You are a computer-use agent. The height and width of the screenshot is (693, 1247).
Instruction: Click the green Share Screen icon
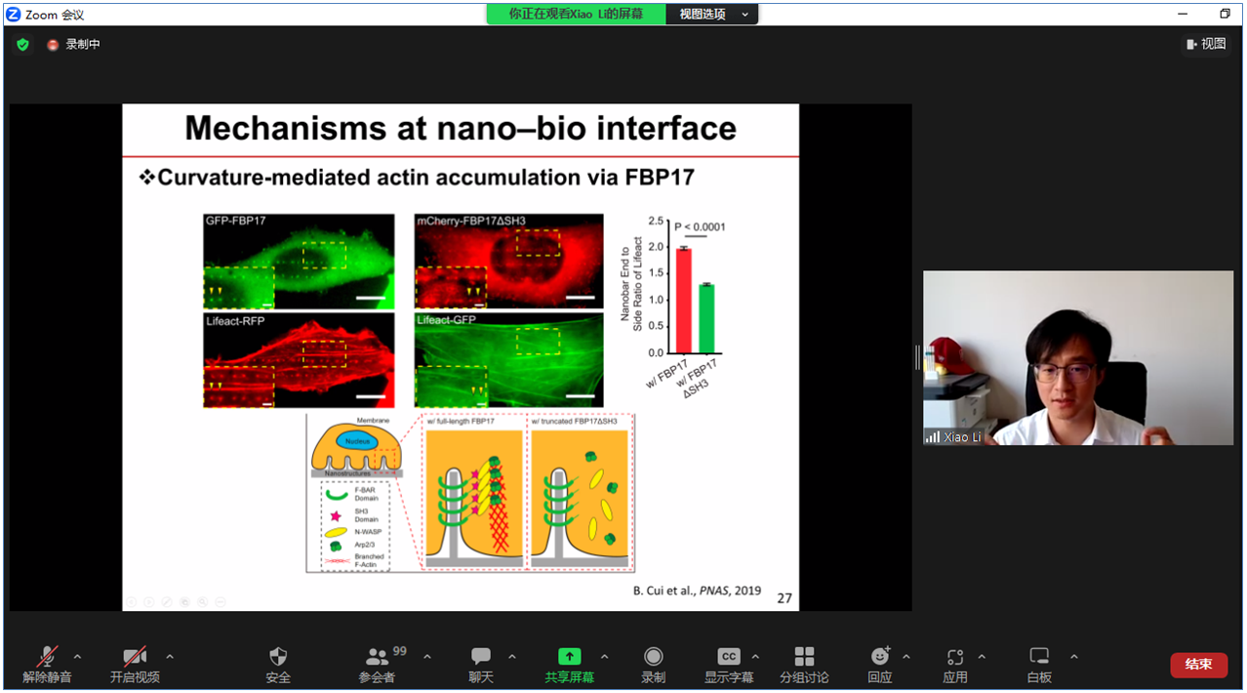tap(569, 657)
